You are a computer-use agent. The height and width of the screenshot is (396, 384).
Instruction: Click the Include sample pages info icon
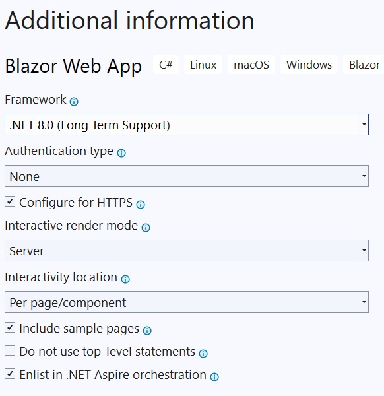click(x=147, y=331)
